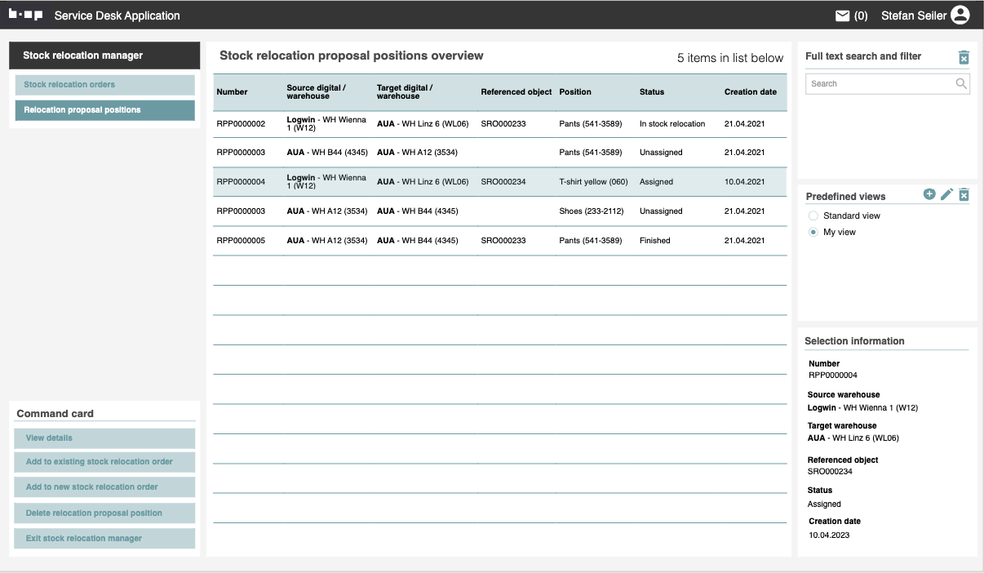Edit predefined view with pencil icon
The width and height of the screenshot is (984, 573).
tap(946, 194)
